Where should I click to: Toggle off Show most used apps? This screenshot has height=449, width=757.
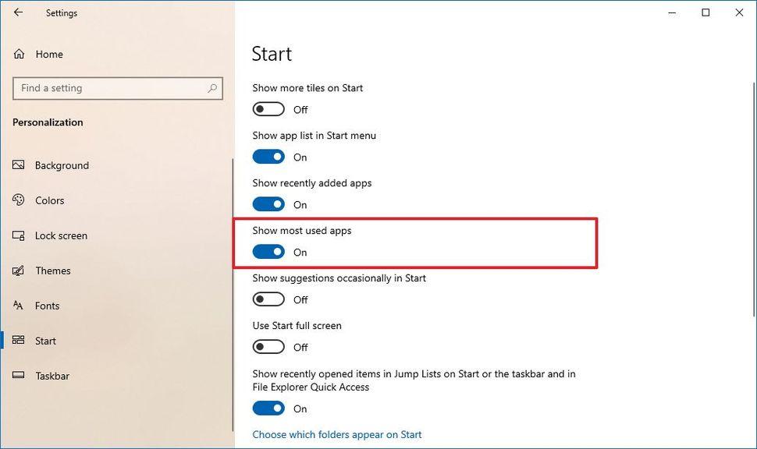268,252
